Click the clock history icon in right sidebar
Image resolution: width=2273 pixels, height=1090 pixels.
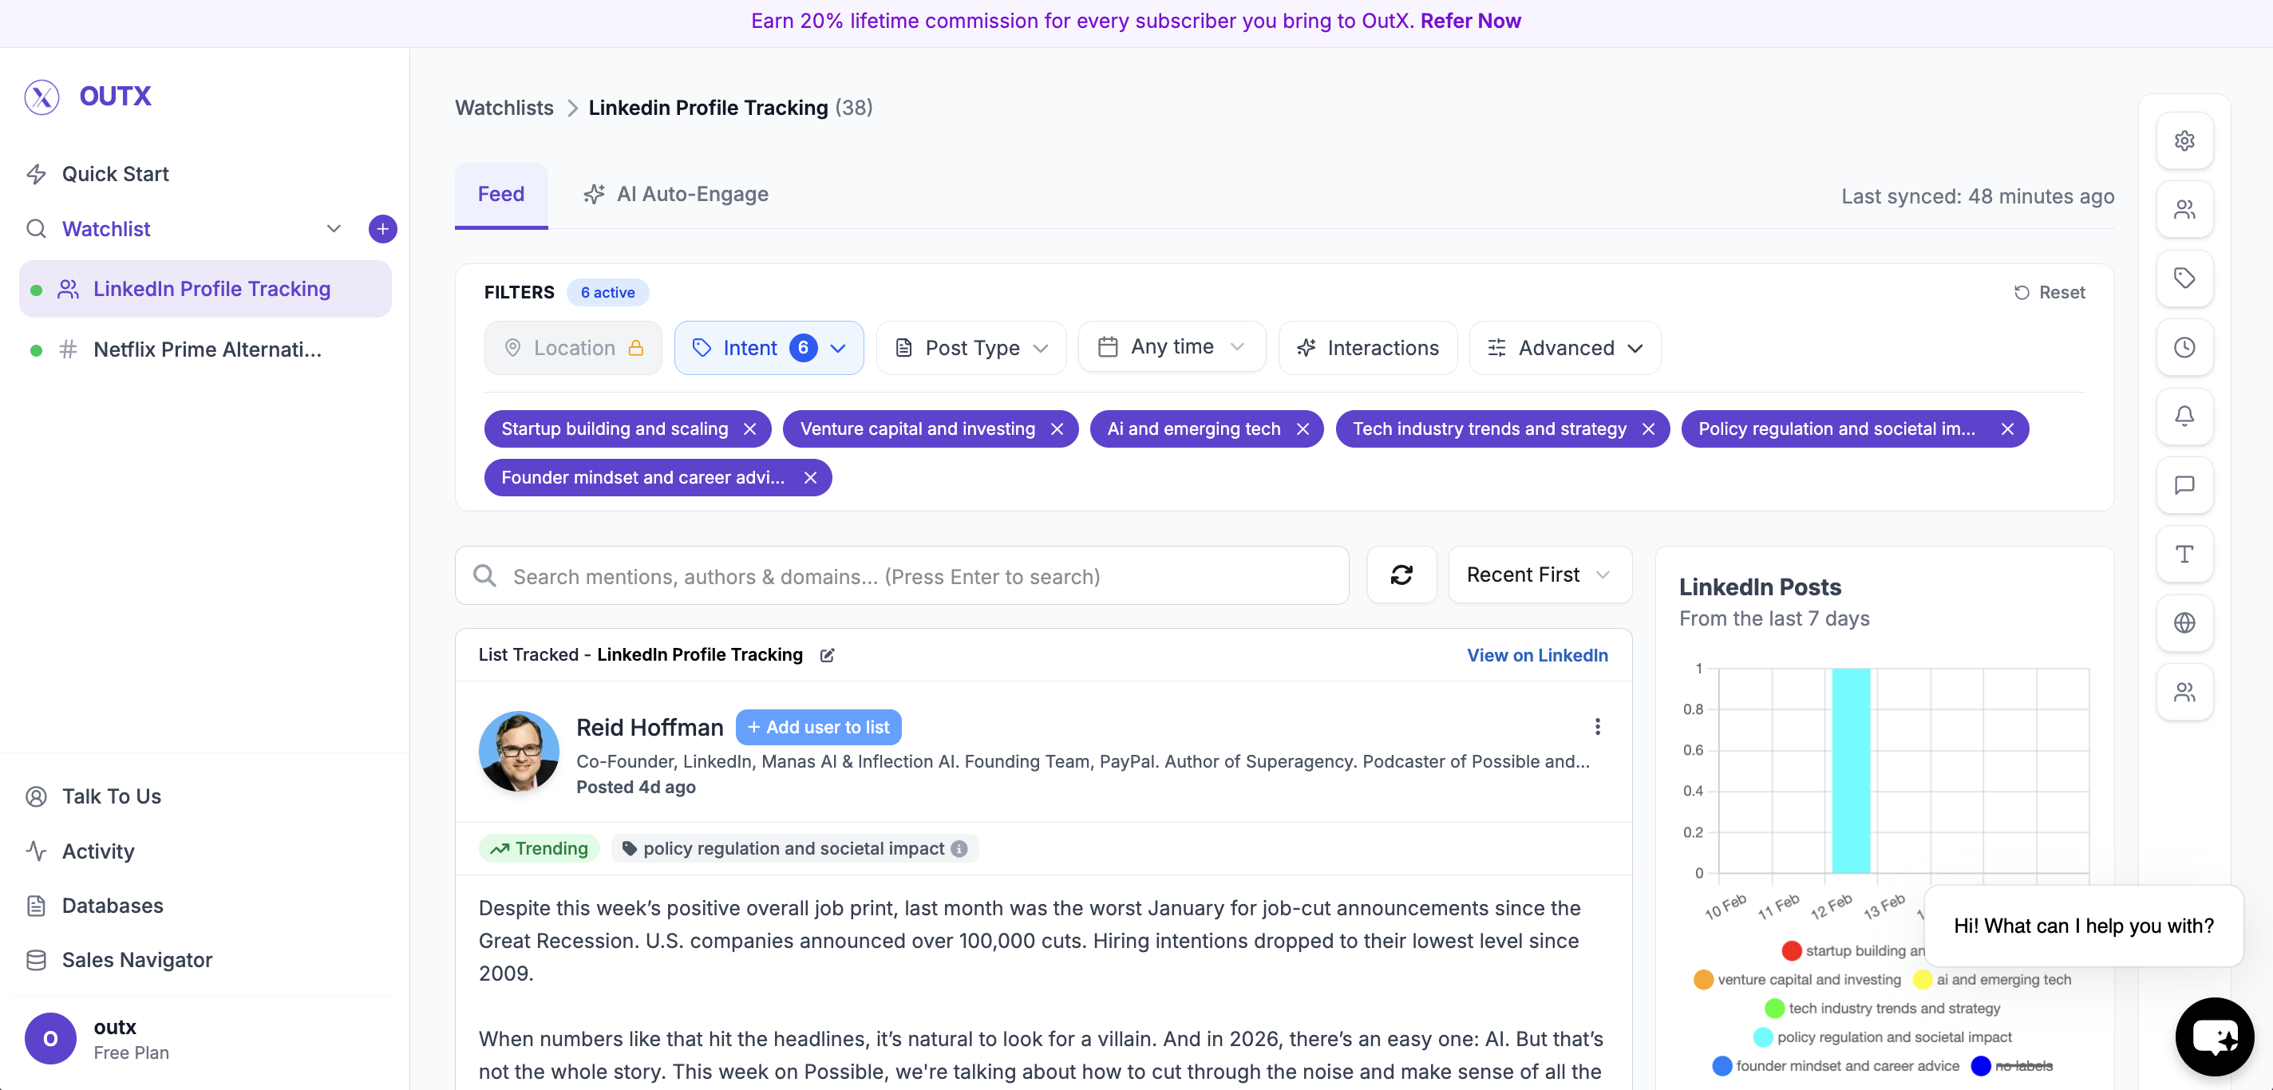(x=2184, y=347)
